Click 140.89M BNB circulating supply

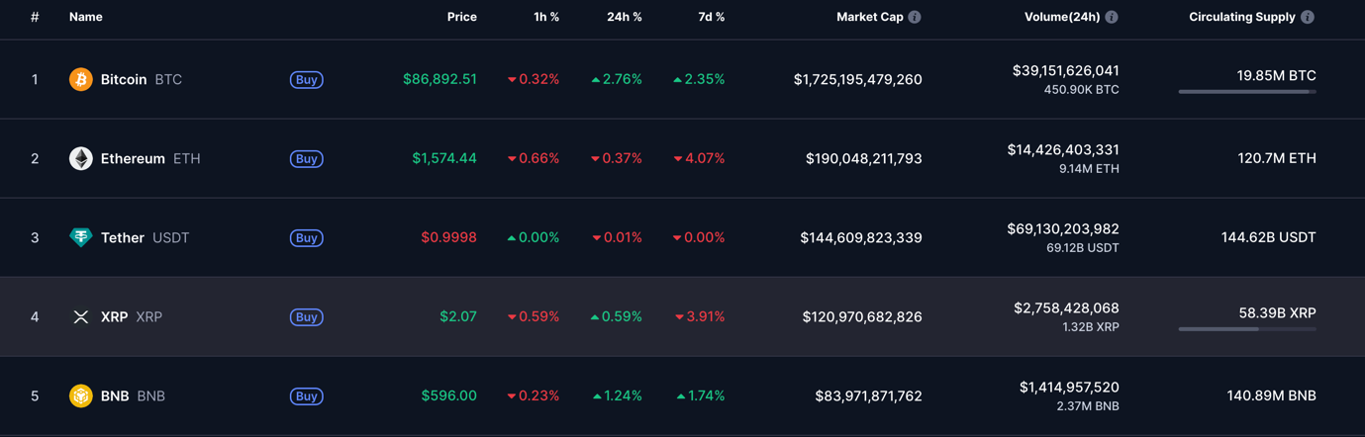click(1271, 395)
